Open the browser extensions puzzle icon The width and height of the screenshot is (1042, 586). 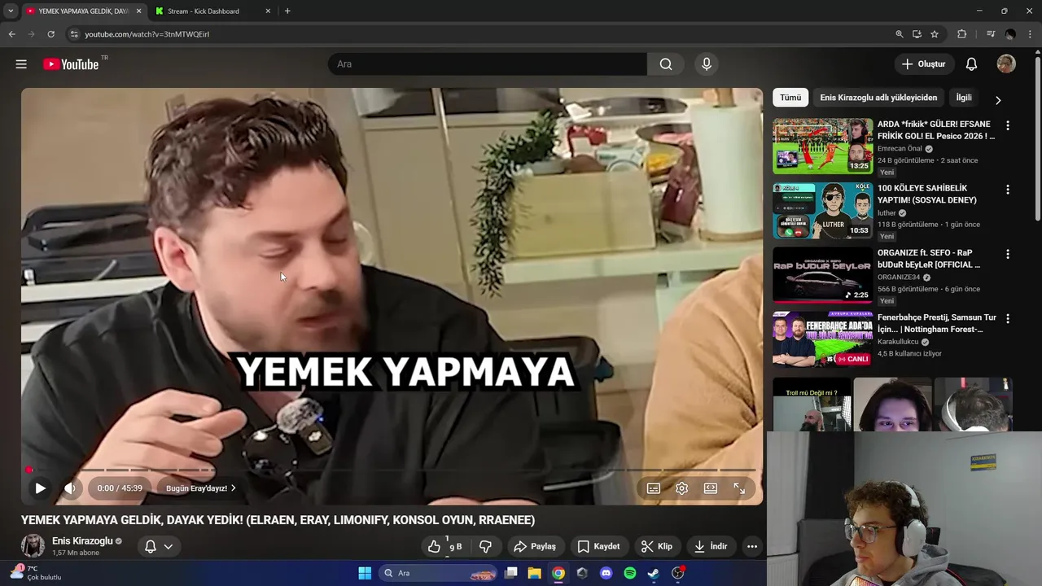click(x=962, y=34)
